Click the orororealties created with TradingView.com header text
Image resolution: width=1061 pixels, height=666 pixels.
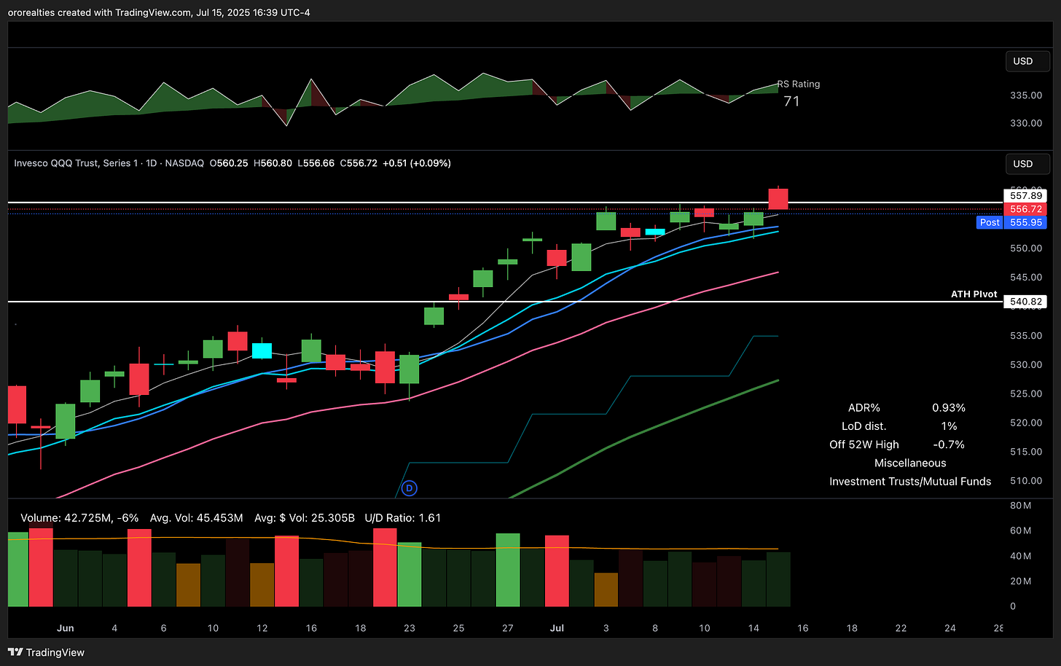tap(159, 12)
